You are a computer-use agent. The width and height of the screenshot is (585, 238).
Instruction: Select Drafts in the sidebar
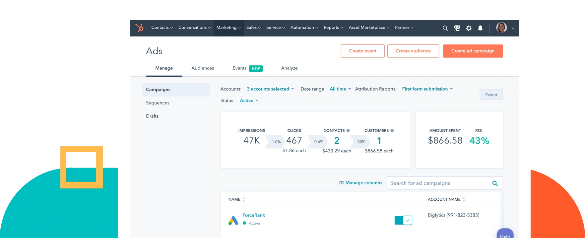pyautogui.click(x=152, y=116)
